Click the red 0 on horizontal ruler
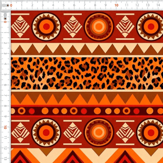 coord(11,5)
